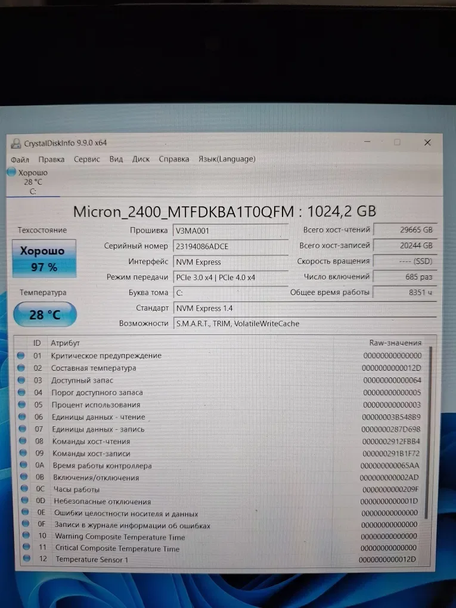The height and width of the screenshot is (608, 456).
Task: Click the Возможности features field
Action: click(x=305, y=324)
